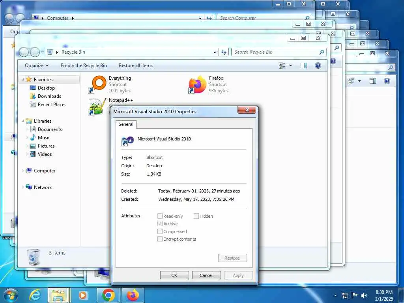Select the Firefox shortcut icon
This screenshot has height=303, width=404.
(x=197, y=84)
